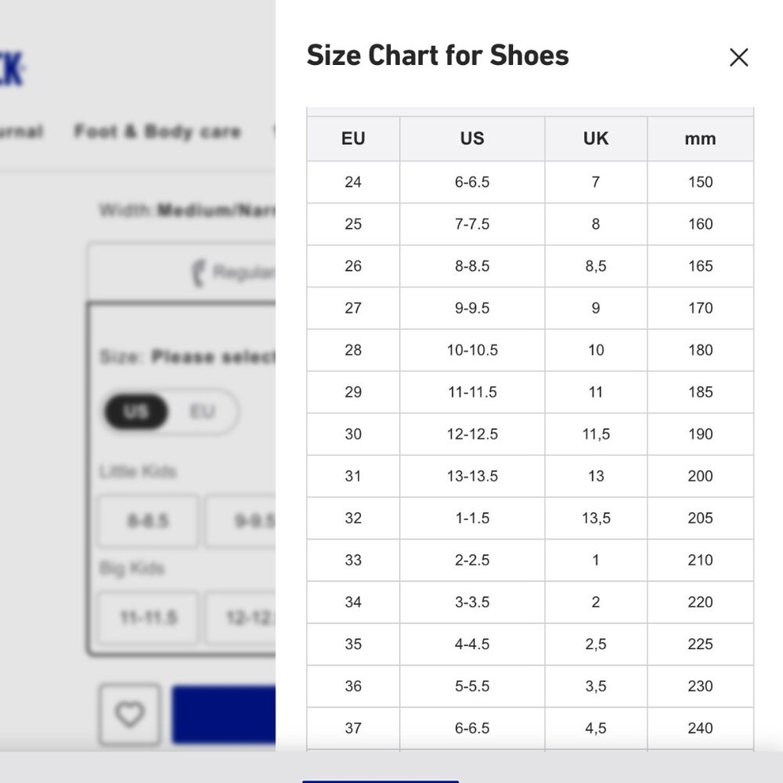Open the Foot & Body care menu
Image resolution: width=783 pixels, height=783 pixels.
(157, 132)
